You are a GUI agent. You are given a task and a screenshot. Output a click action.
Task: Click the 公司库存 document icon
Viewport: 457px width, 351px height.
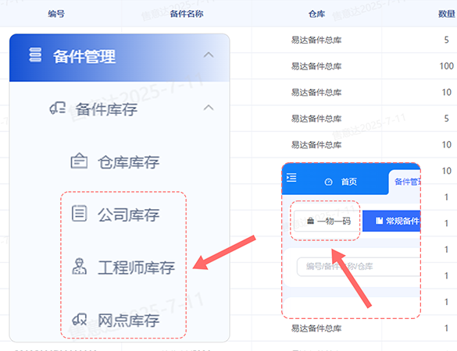[x=79, y=214]
